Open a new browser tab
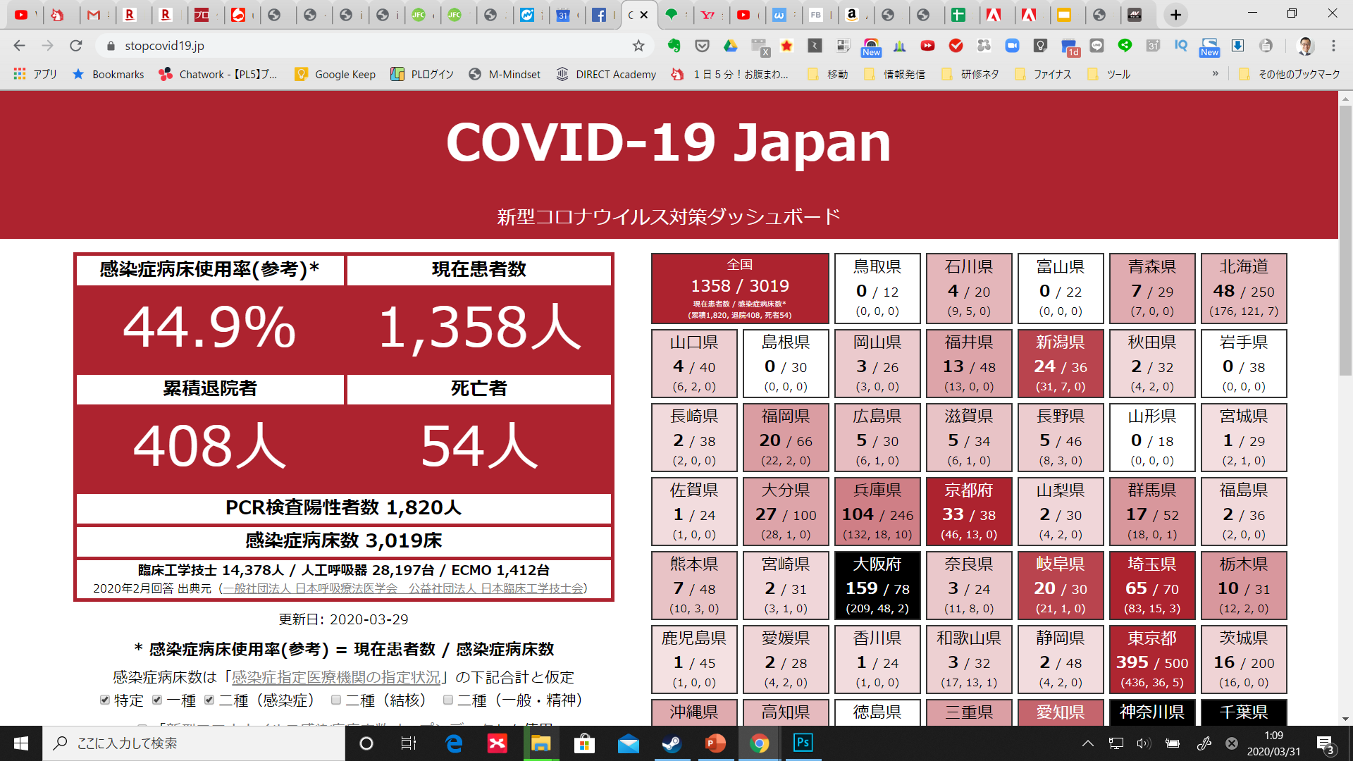 pyautogui.click(x=1175, y=15)
